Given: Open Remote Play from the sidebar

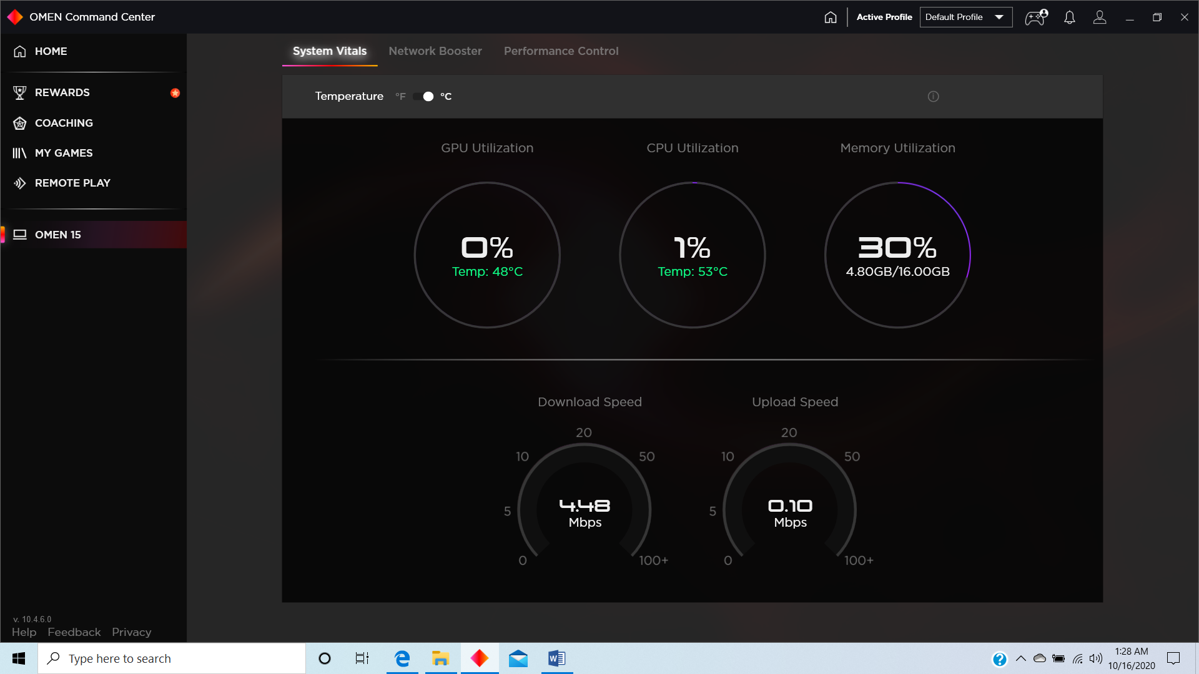Looking at the screenshot, I should tap(72, 182).
